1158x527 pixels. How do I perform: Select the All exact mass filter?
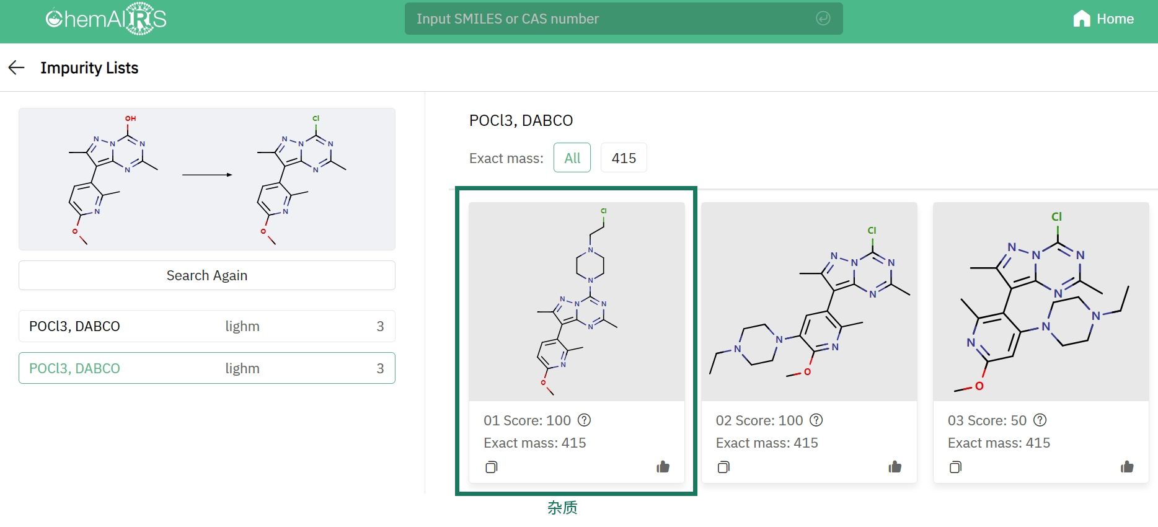pyautogui.click(x=572, y=158)
